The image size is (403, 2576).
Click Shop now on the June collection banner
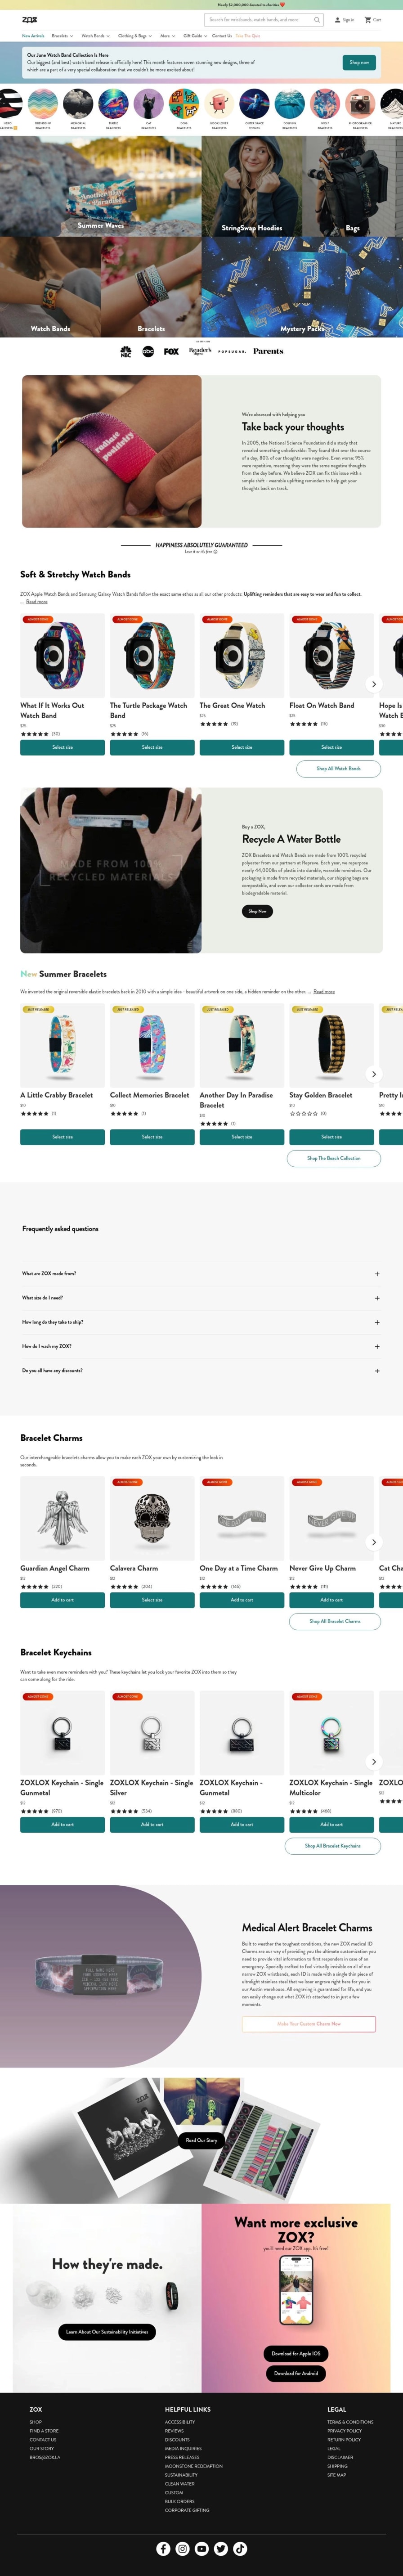coord(359,62)
